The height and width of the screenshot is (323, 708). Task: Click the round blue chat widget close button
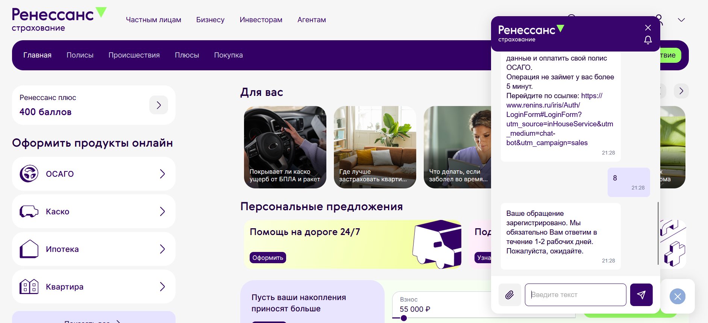click(678, 296)
